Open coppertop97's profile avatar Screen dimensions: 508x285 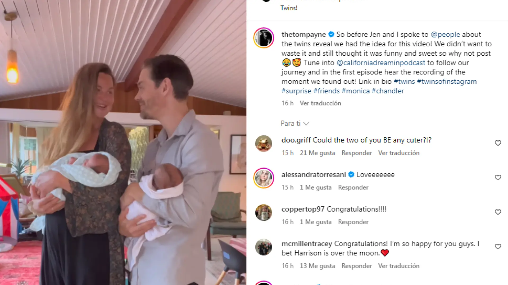(264, 213)
